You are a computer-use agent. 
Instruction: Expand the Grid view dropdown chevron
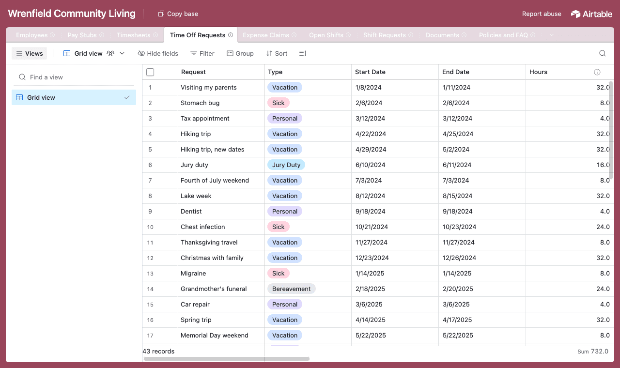coord(122,53)
